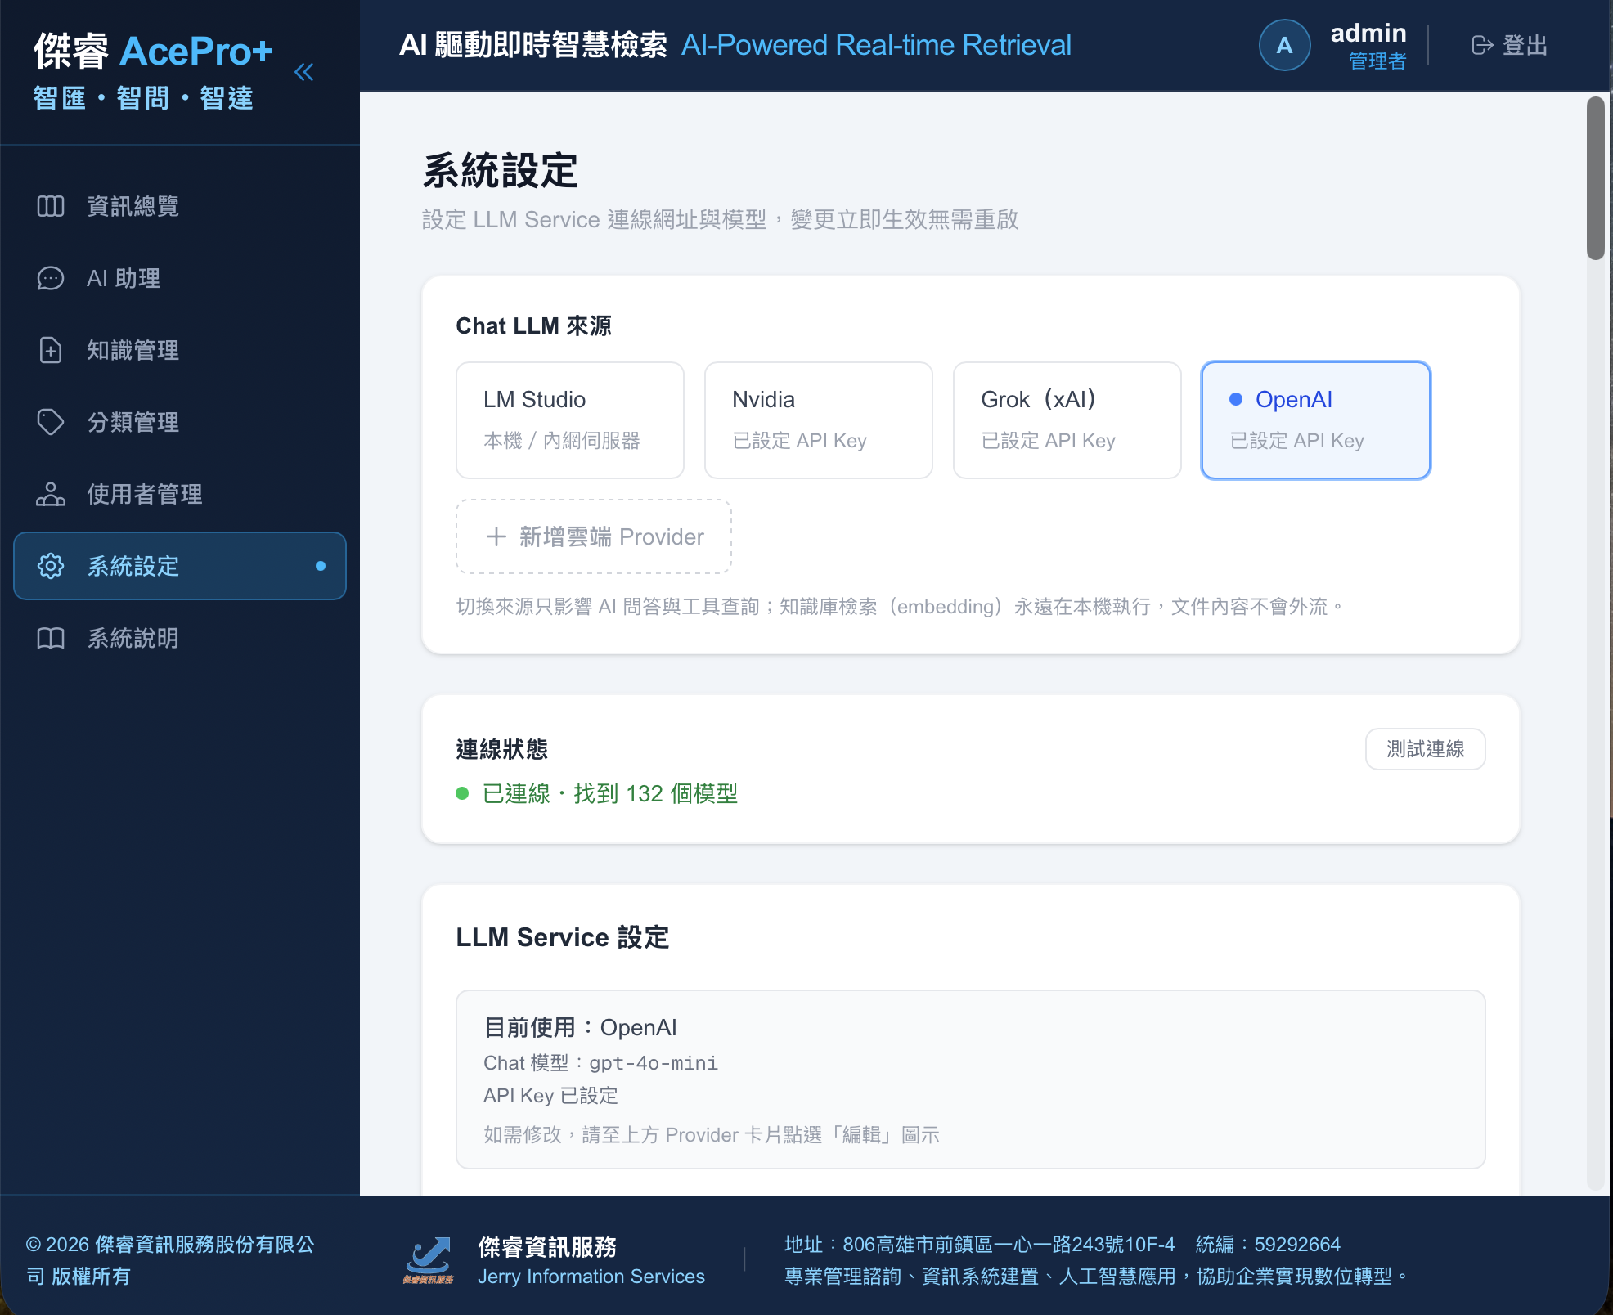Click the 分類管理 tag icon
Screen dimensions: 1613x1315
(x=51, y=422)
